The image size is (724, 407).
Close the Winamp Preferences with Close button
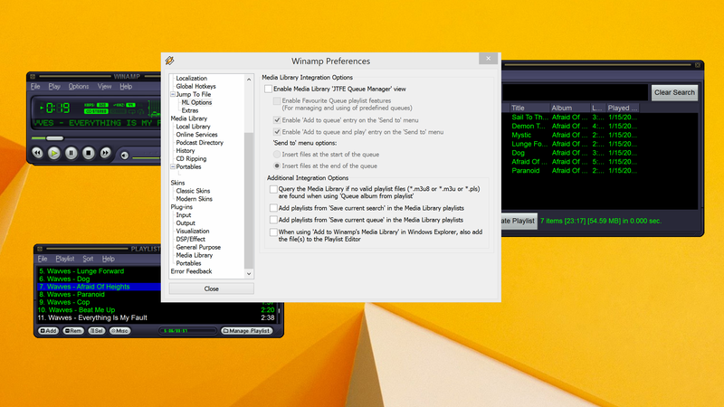(211, 289)
